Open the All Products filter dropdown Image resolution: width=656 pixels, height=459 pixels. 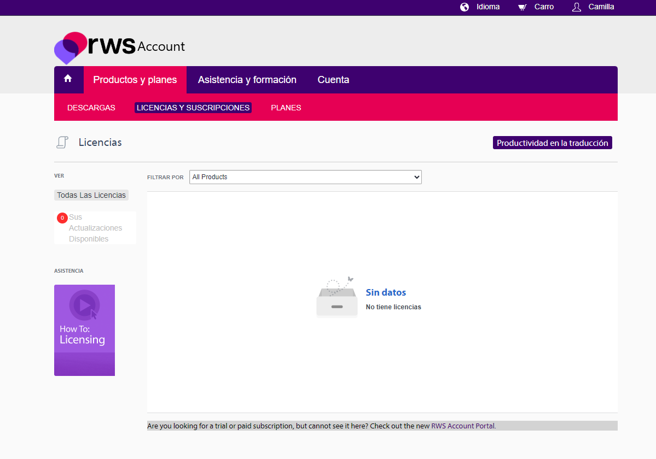click(x=305, y=177)
